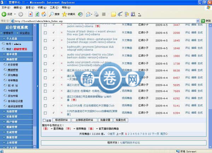The image size is (212, 153).
Task: Click the IE Forward arrow icon
Action: pos(20,14)
